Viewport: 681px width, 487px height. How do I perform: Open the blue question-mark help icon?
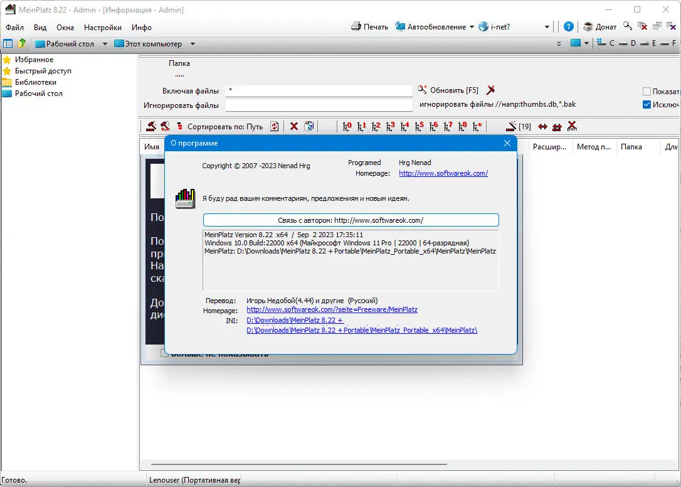pos(569,26)
